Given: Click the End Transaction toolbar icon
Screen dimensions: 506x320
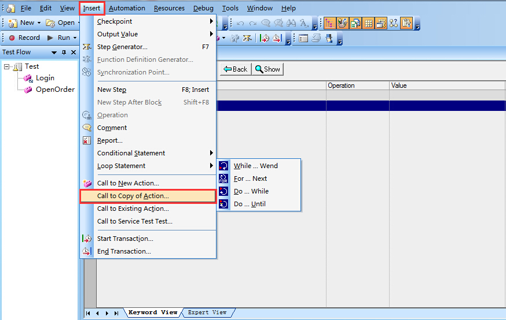Looking at the screenshot, I should pos(277,38).
